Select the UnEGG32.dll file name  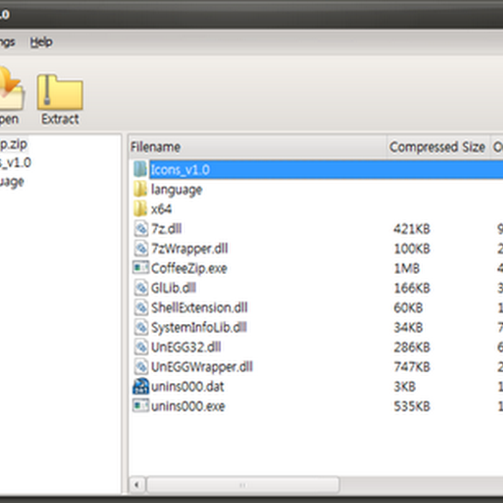[x=186, y=347]
